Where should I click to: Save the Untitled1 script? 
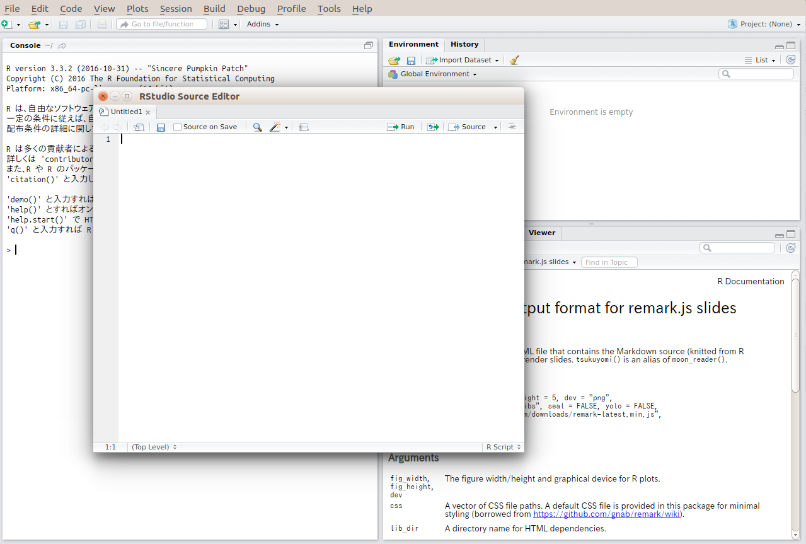pos(161,127)
